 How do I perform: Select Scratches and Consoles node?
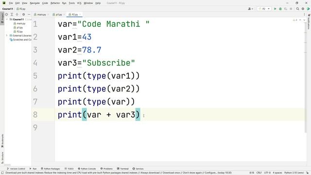point(20,40)
